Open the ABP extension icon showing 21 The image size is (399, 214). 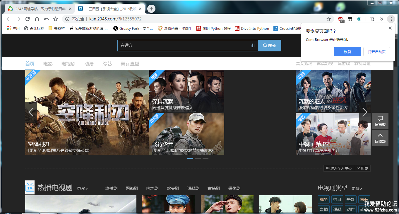[x=341, y=19]
